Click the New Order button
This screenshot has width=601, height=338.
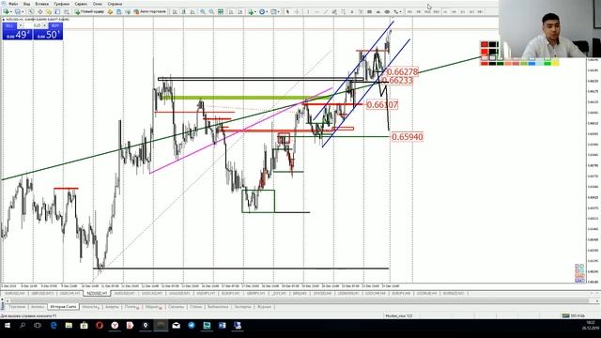89,11
